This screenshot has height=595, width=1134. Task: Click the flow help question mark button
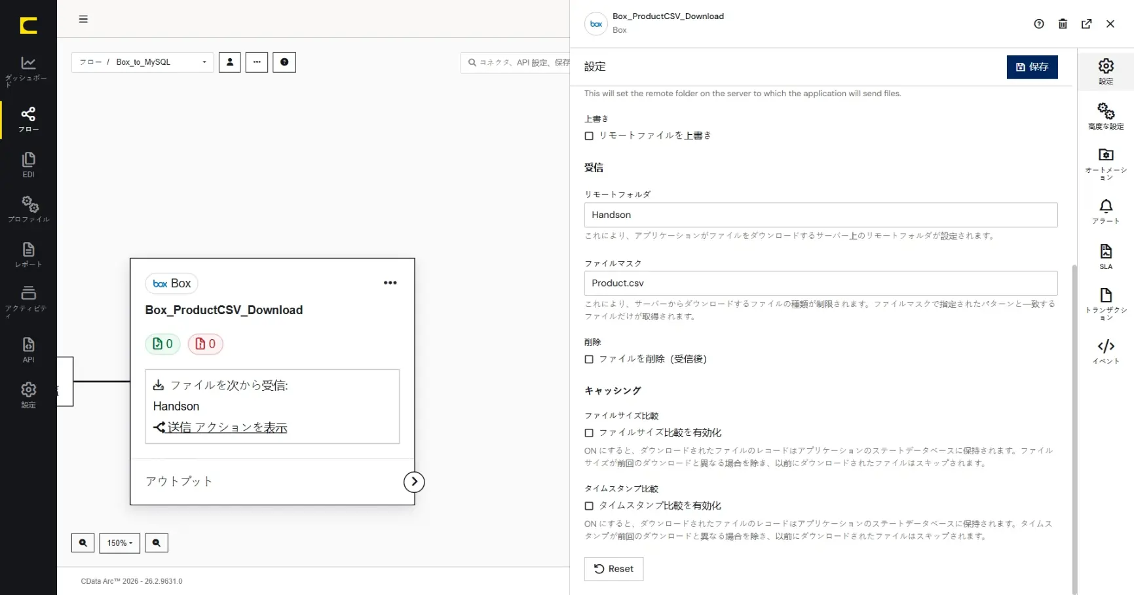click(x=284, y=62)
